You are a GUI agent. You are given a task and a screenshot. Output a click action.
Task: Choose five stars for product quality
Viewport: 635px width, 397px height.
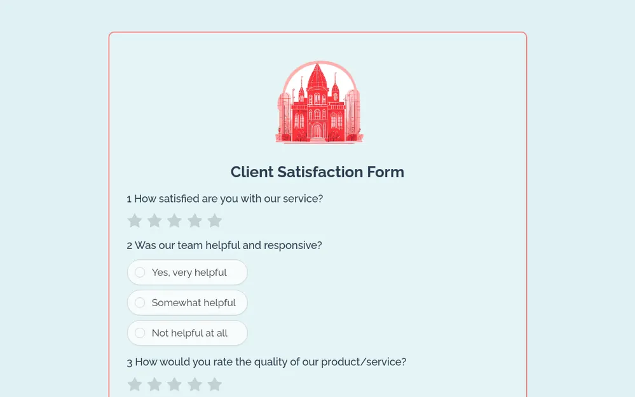[x=215, y=384]
